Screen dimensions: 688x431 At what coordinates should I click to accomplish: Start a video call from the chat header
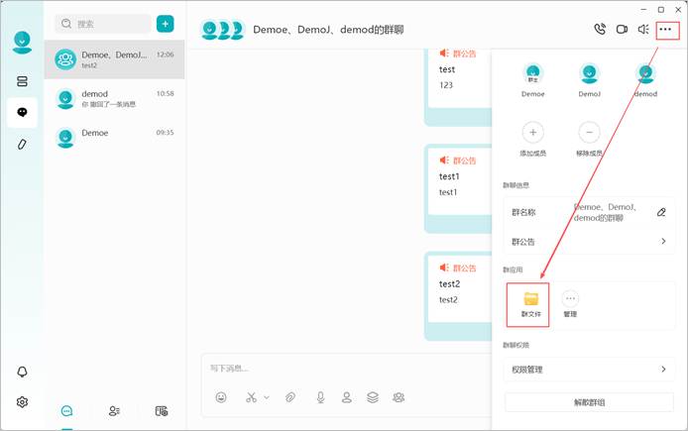click(x=622, y=30)
